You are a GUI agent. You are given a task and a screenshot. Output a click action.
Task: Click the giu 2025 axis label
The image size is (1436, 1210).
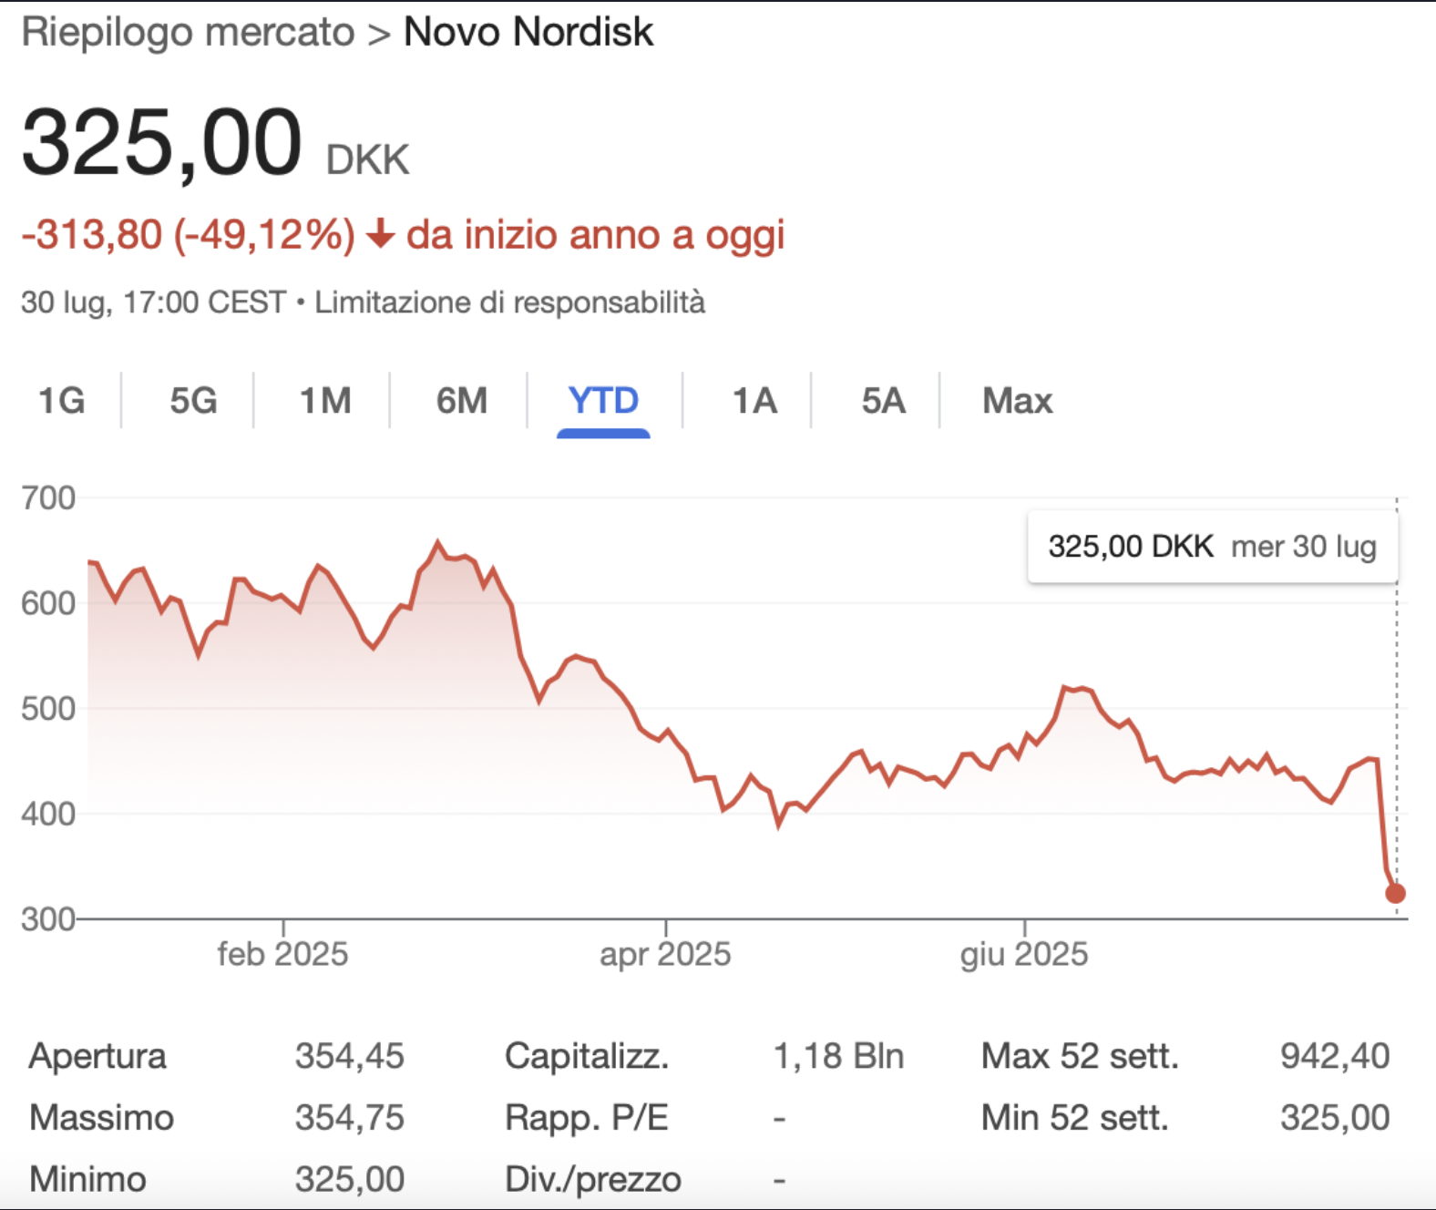pos(1024,954)
